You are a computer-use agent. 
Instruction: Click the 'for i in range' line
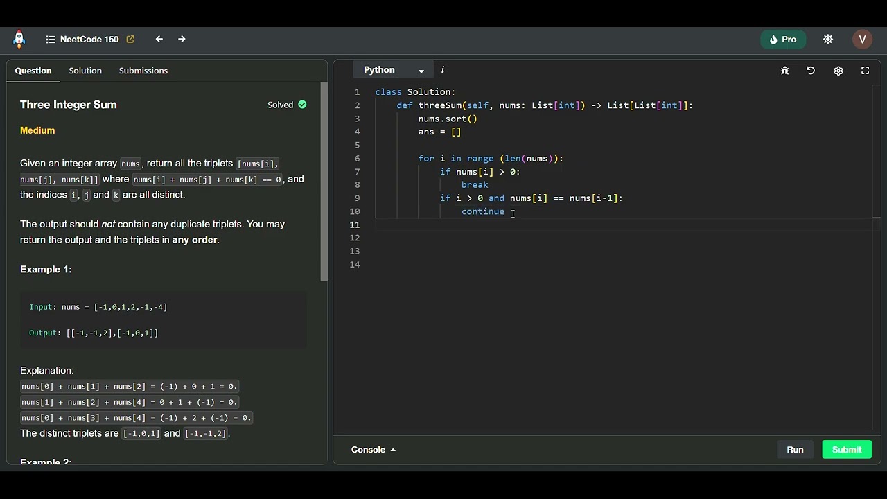click(x=491, y=159)
